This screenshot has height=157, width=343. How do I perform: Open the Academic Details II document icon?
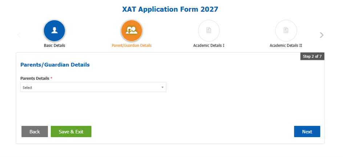pos(286,31)
